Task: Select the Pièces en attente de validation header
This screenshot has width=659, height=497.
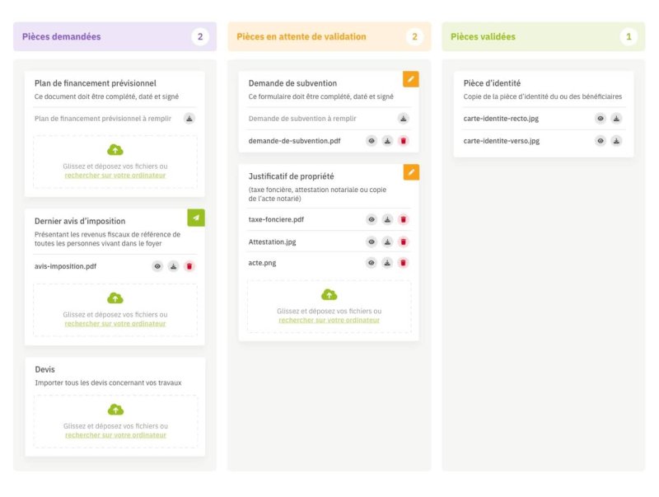Action: (x=301, y=37)
